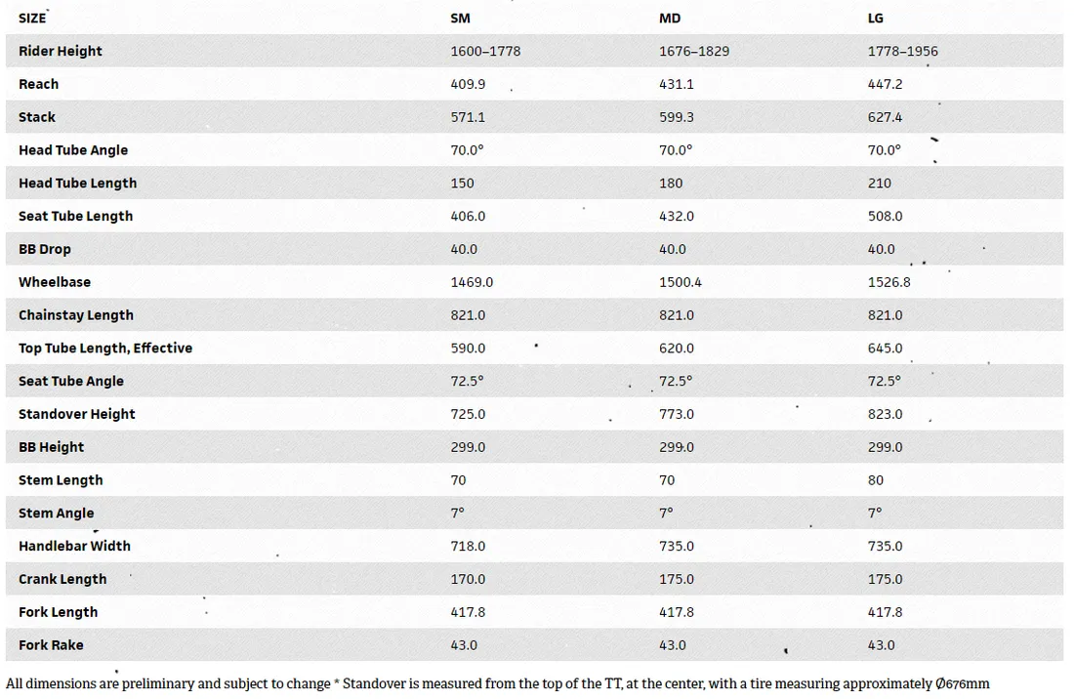Click Stem Length value 80 for LG
The height and width of the screenshot is (699, 1074).
[x=876, y=480]
